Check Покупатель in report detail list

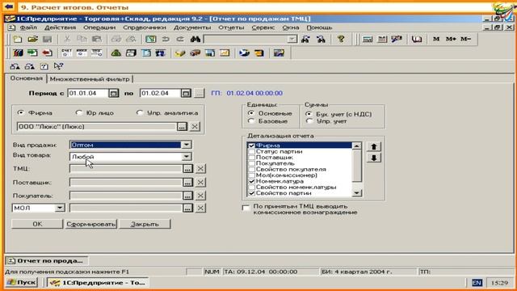coord(251,163)
